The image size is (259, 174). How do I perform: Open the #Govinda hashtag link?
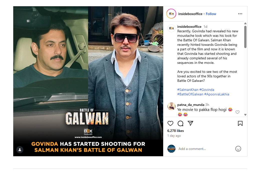[207, 90]
